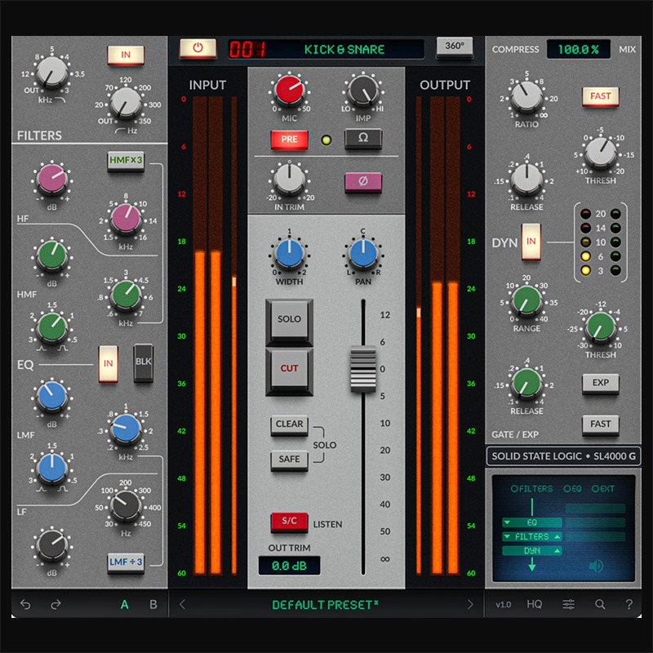Click the red S/C listen button
653x653 pixels.
click(x=289, y=522)
